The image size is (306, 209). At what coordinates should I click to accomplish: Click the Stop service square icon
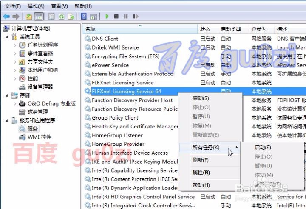pyautogui.click(x=116, y=17)
